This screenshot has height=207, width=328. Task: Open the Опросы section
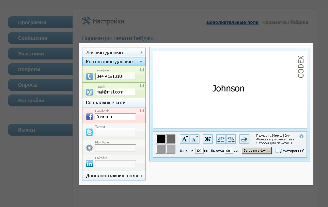point(40,85)
